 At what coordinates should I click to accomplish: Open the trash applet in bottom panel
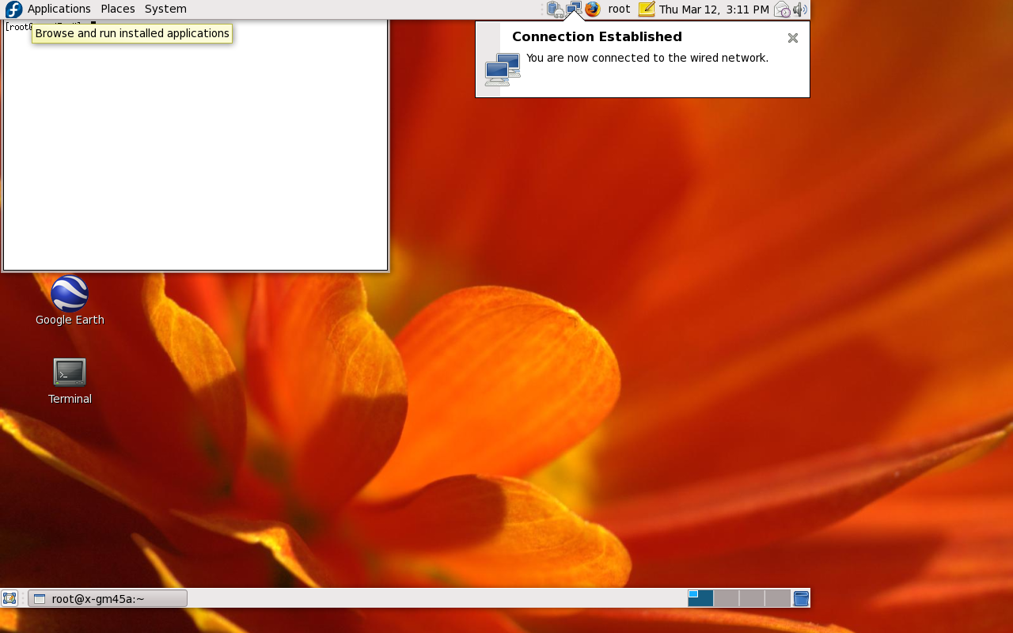click(801, 598)
